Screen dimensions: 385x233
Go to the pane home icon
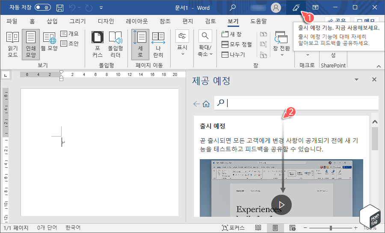(206, 104)
